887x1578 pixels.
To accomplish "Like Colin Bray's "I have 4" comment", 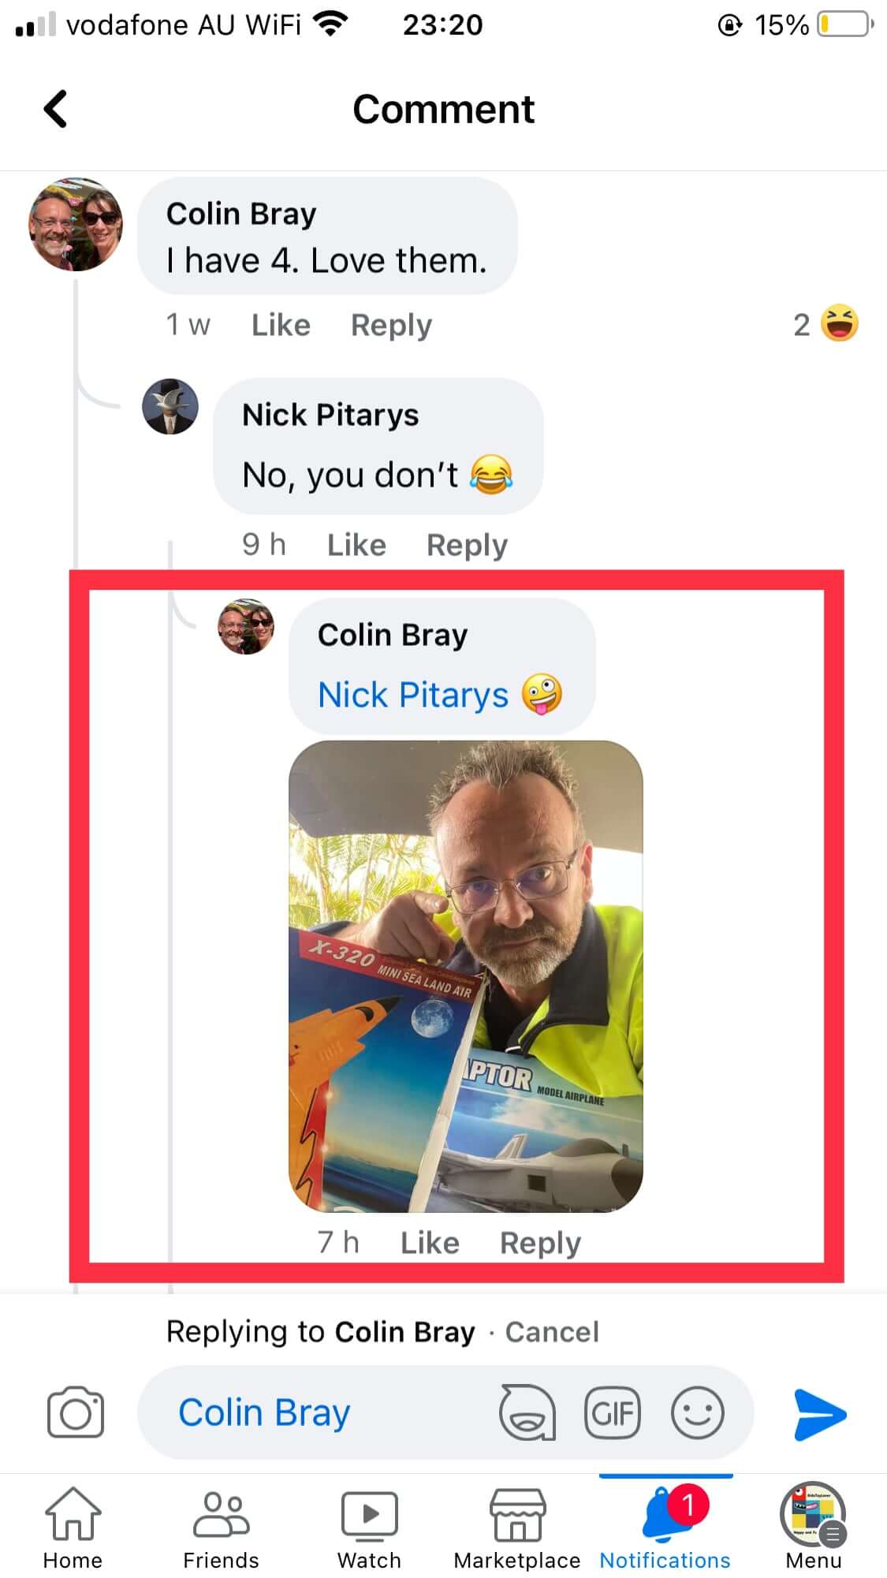I will [x=281, y=325].
